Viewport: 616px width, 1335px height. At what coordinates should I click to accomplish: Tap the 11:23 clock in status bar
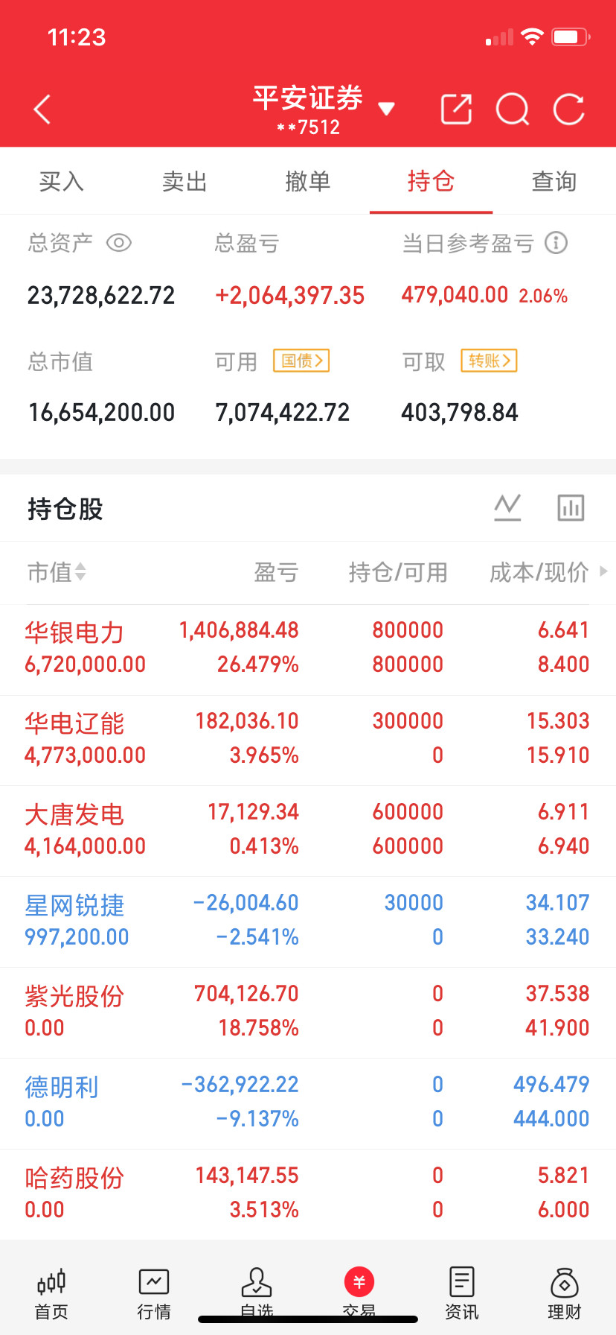(x=77, y=37)
